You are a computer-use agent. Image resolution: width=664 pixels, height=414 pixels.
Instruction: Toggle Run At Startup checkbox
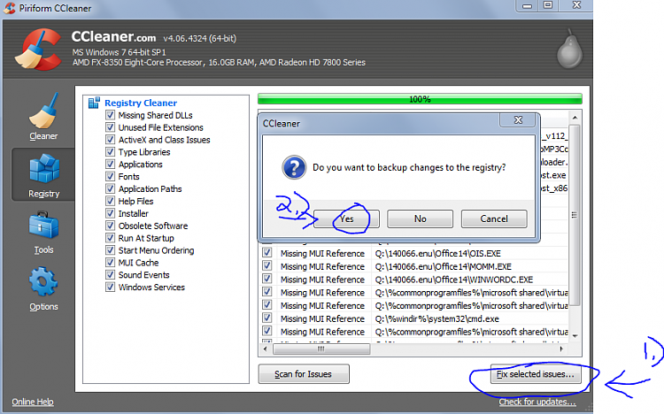point(110,238)
